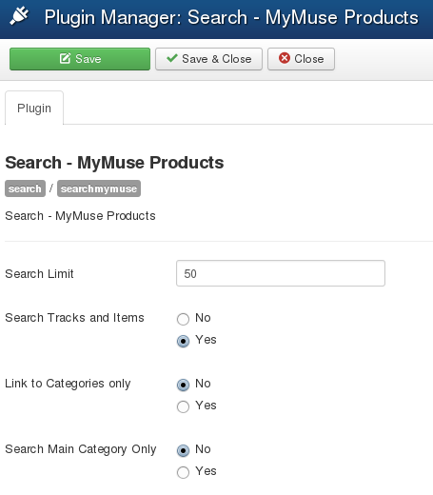Select Yes for Search Main Category Only

[183, 472]
